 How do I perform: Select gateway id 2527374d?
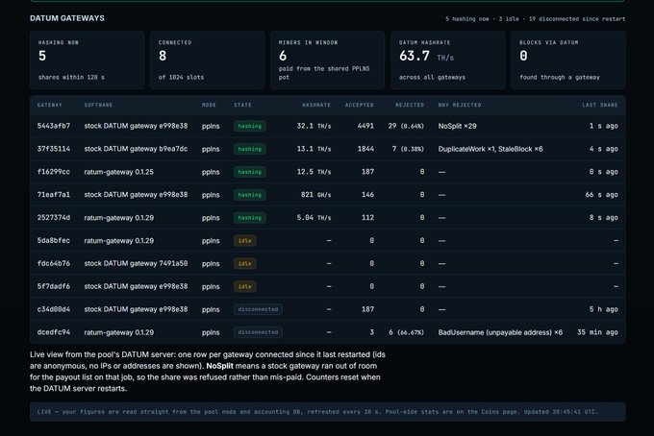[54, 217]
